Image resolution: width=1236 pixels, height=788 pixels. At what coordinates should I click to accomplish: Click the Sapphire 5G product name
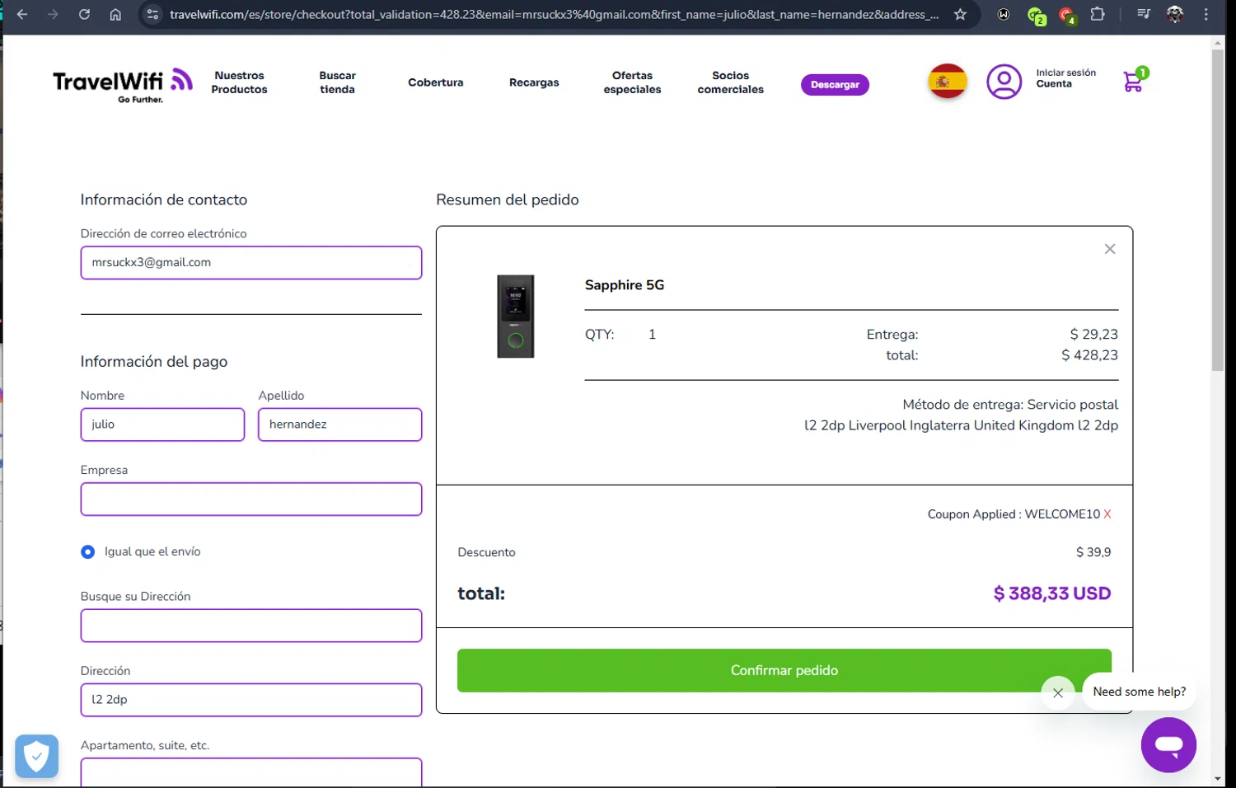[625, 285]
